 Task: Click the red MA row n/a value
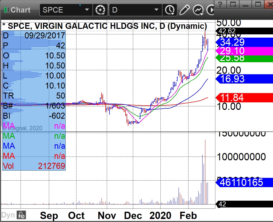click(60, 156)
